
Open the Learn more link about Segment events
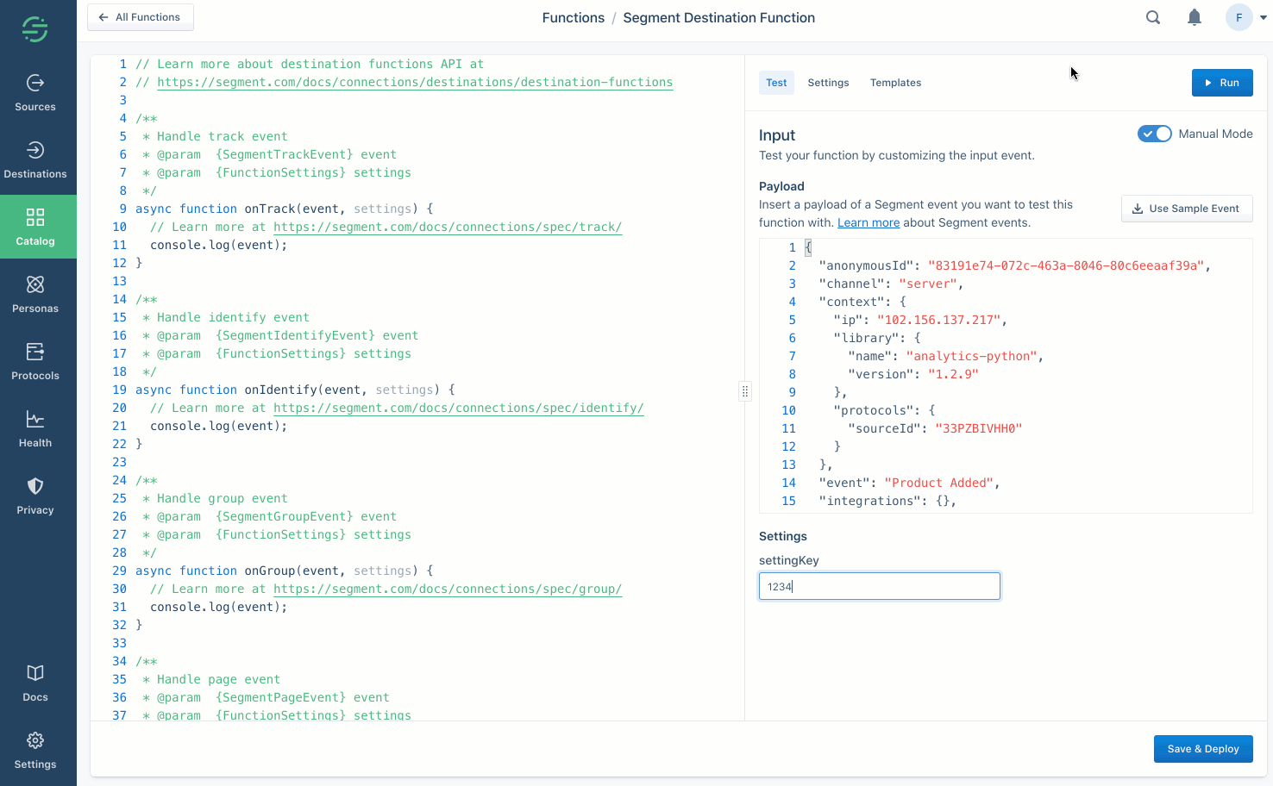coord(868,221)
